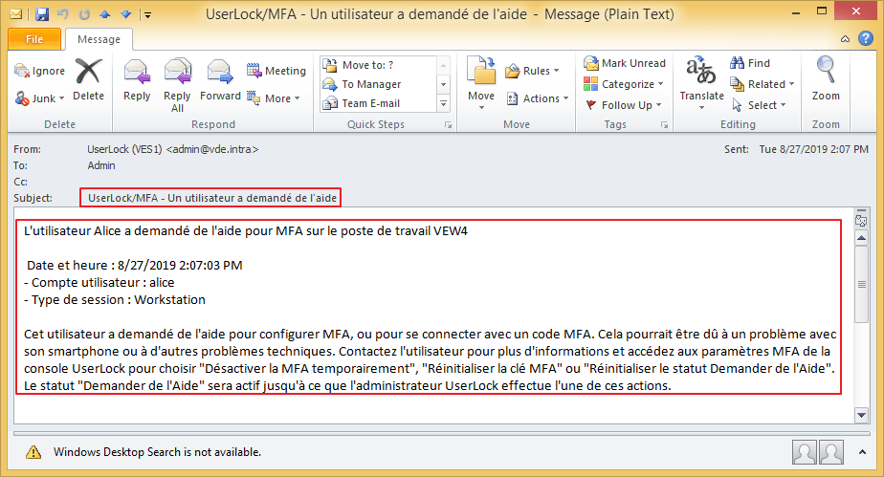Click the second contact photo placeholder
Viewport: 884px width, 477px height.
click(x=831, y=451)
